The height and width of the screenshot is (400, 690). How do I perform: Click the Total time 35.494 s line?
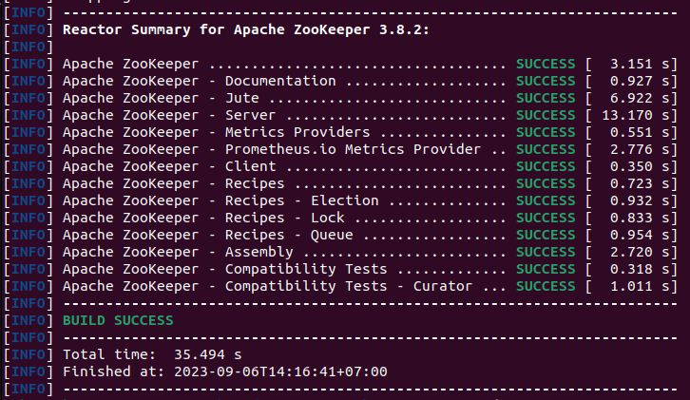click(x=152, y=354)
